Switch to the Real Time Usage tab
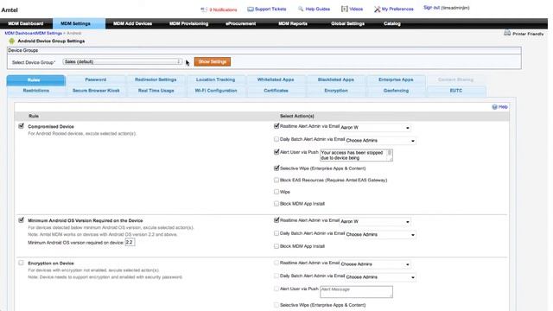The width and height of the screenshot is (553, 311). click(x=156, y=91)
